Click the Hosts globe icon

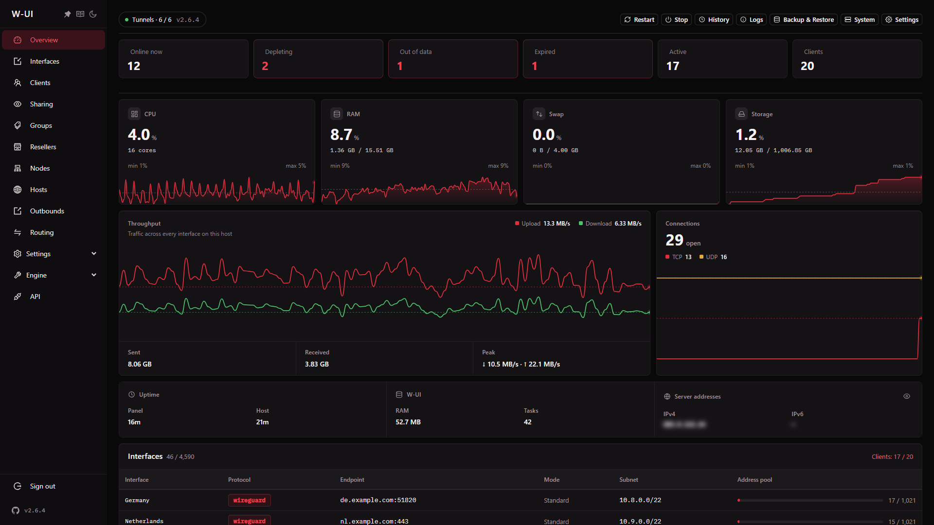click(18, 190)
